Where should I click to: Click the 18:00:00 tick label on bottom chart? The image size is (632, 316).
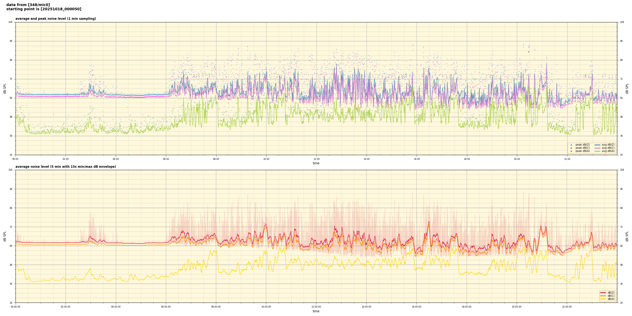[x=467, y=307]
